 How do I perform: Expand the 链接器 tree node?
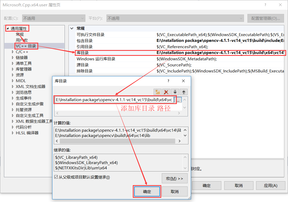[13, 58]
